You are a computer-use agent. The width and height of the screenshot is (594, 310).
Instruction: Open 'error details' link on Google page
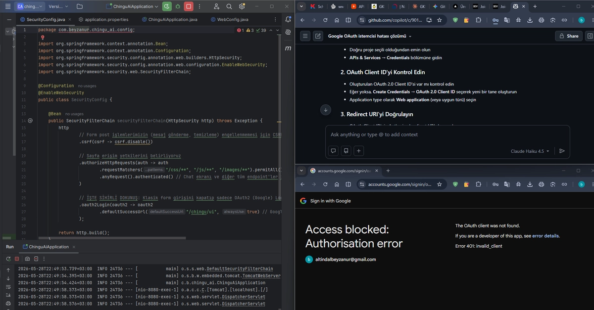pos(545,236)
